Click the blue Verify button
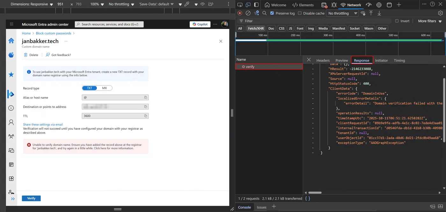This screenshot has height=212, width=446. coord(31,198)
